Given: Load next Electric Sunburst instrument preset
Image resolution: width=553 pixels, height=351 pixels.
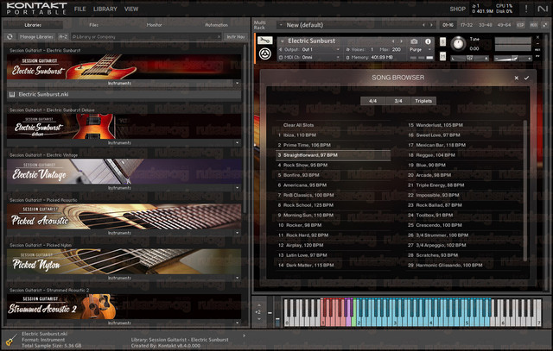Looking at the screenshot, I should (x=401, y=41).
